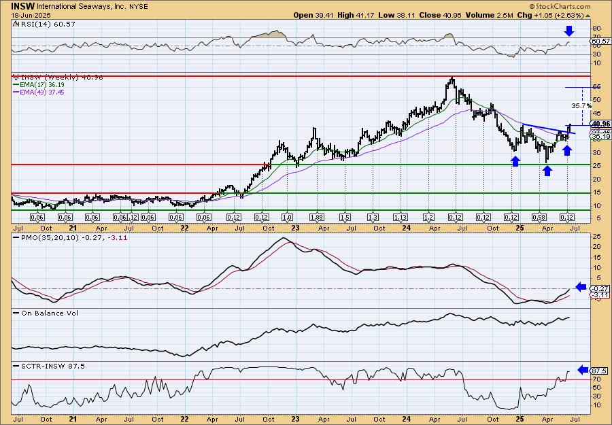The width and height of the screenshot is (612, 425).
Task: Click the INSW (Weekly) 40.96 price legend
Action: [58, 78]
